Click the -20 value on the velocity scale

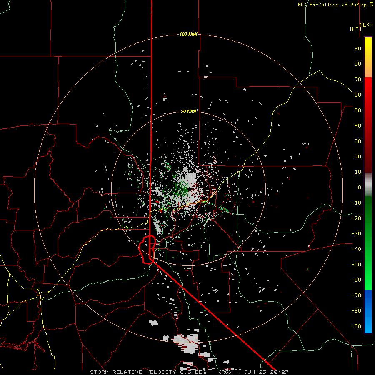coord(356,218)
